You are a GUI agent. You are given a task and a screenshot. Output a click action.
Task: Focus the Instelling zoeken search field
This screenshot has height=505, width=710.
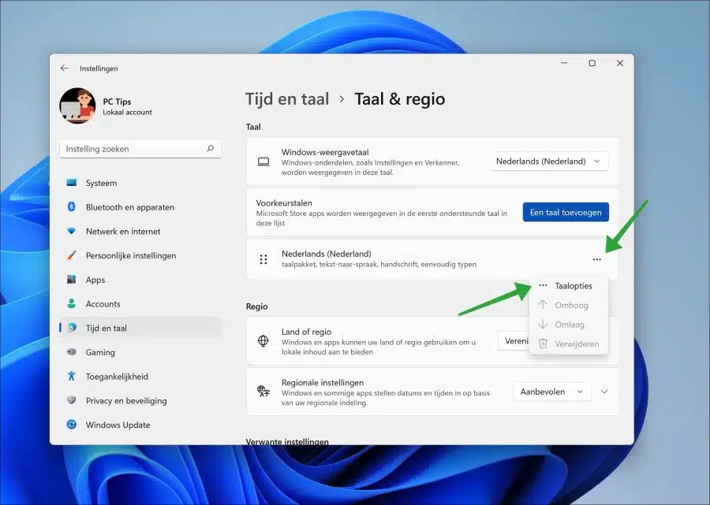point(140,149)
